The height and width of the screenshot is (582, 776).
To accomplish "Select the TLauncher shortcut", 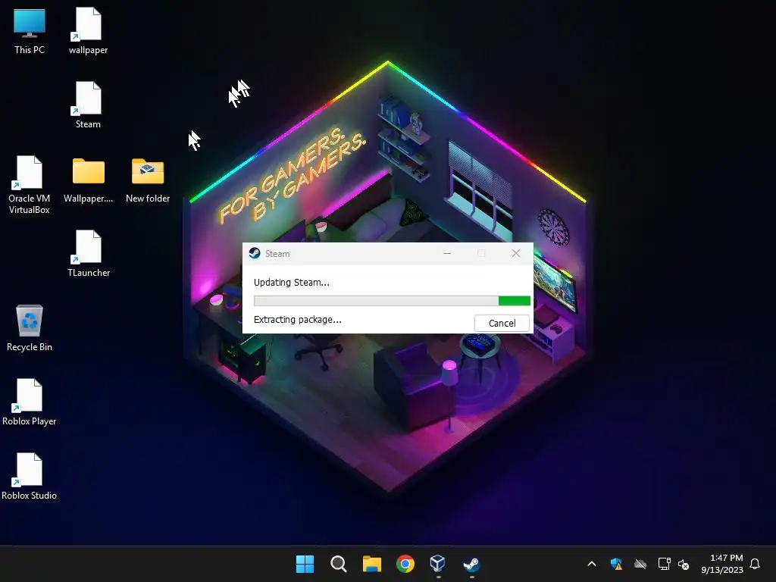I will [x=88, y=254].
